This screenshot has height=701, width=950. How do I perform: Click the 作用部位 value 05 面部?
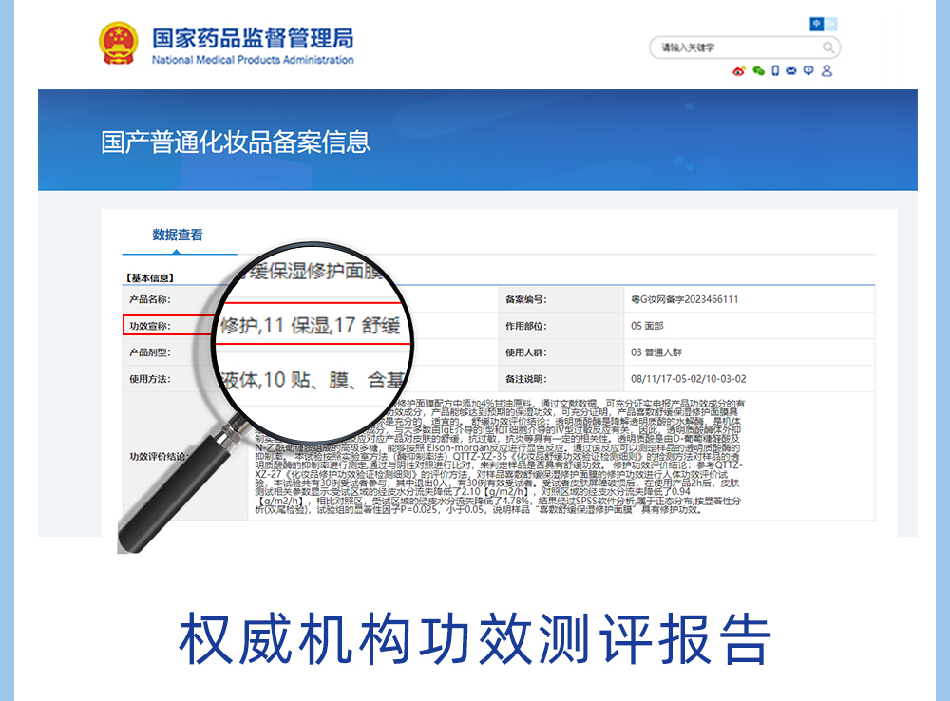tap(650, 326)
